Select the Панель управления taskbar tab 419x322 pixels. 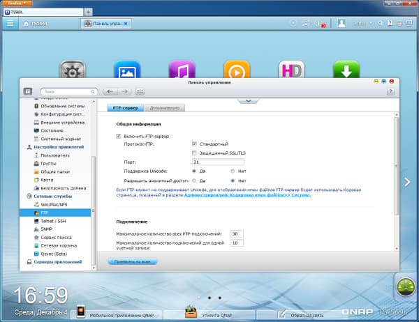point(106,24)
